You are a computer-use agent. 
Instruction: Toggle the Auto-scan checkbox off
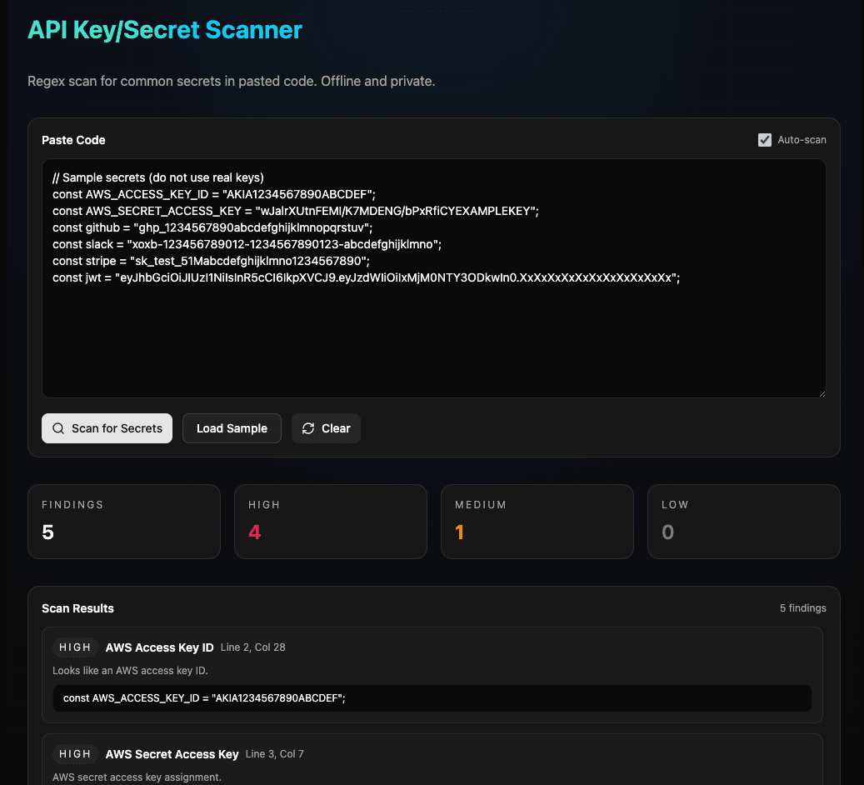[x=765, y=140]
